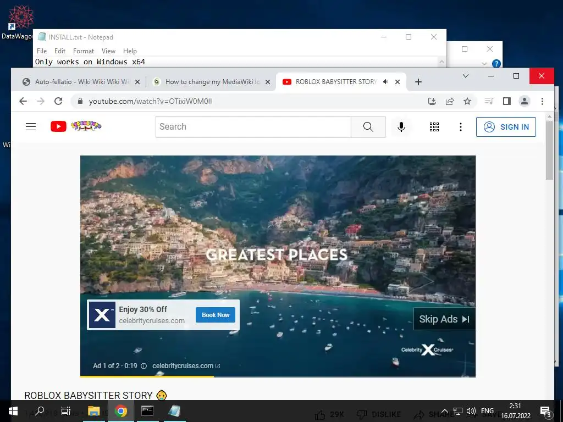
Task: Open ad info circle icon
Action: coord(143,366)
